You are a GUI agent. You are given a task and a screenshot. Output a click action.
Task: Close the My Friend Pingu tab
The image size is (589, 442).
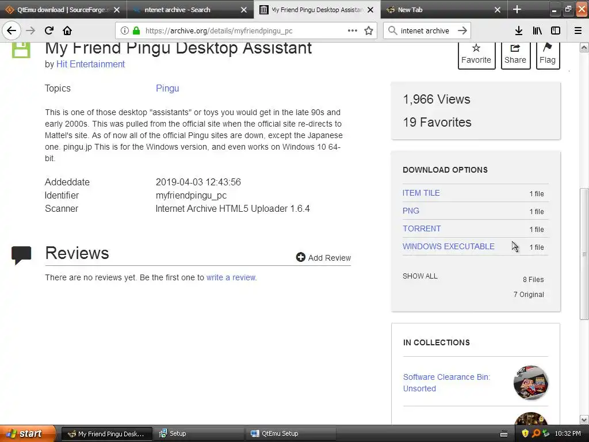click(x=370, y=10)
